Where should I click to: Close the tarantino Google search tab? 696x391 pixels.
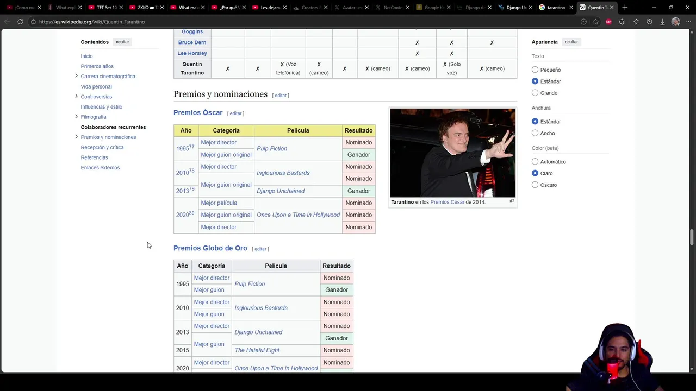571,8
